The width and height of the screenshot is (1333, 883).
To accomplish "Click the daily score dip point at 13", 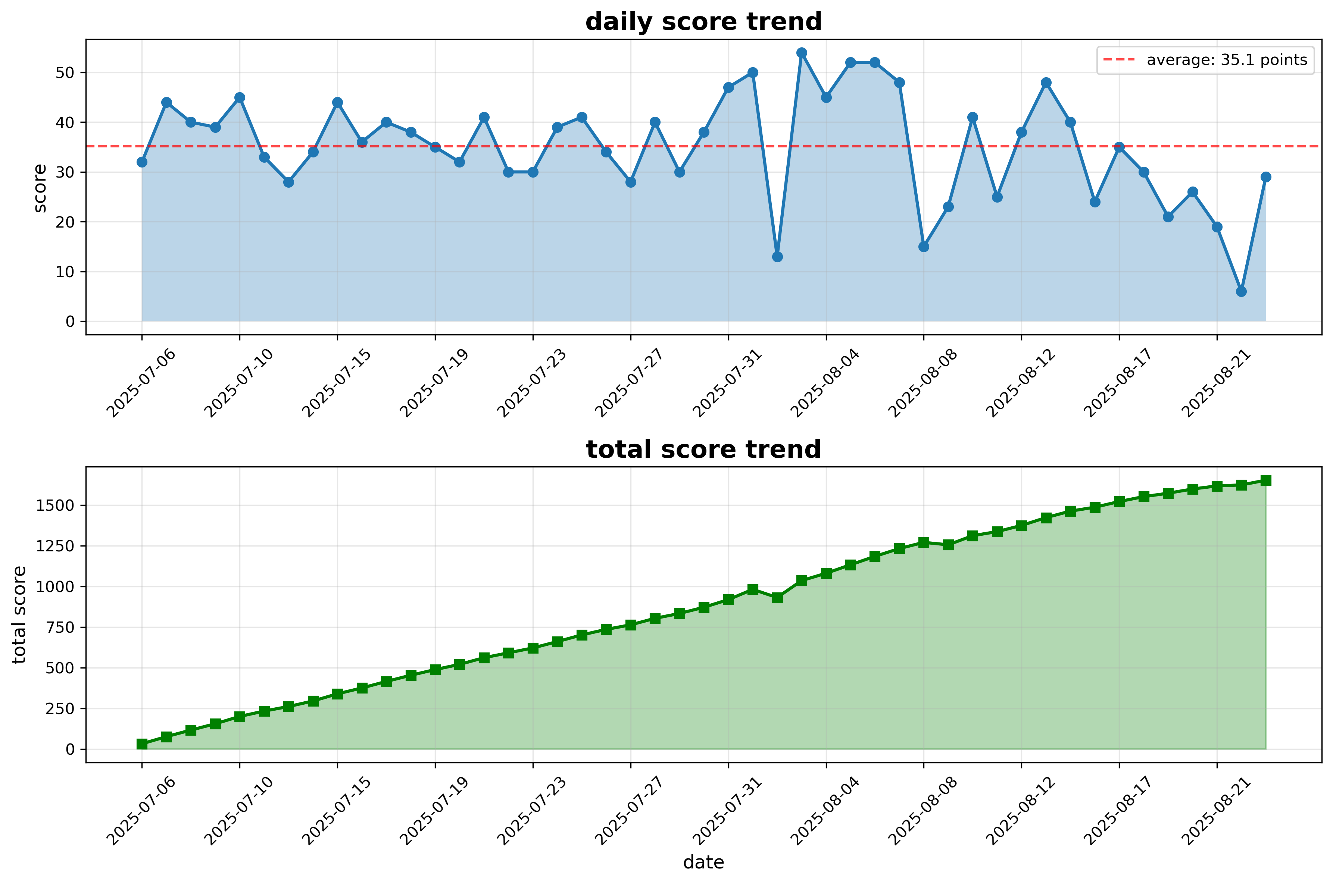I will tap(777, 257).
